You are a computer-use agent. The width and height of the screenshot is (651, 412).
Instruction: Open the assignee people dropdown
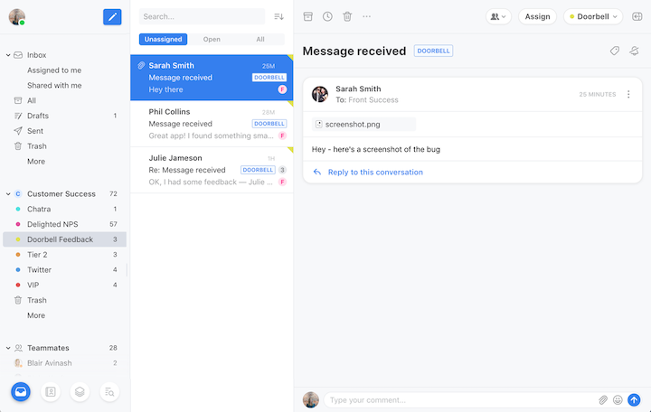coord(498,16)
